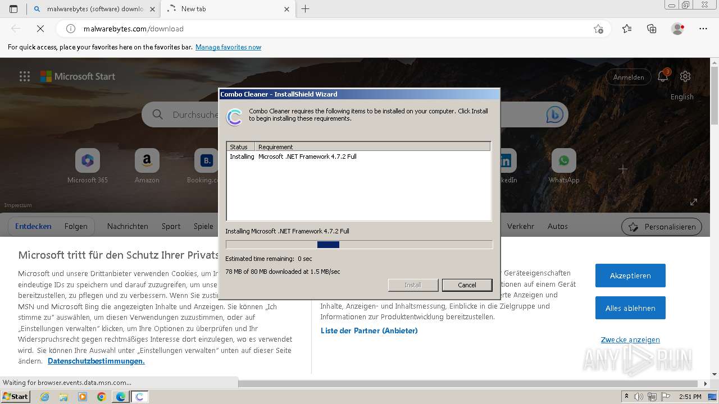Viewport: 719px width, 404px height.
Task: Switch to malwarebytes download tab
Action: (x=93, y=9)
